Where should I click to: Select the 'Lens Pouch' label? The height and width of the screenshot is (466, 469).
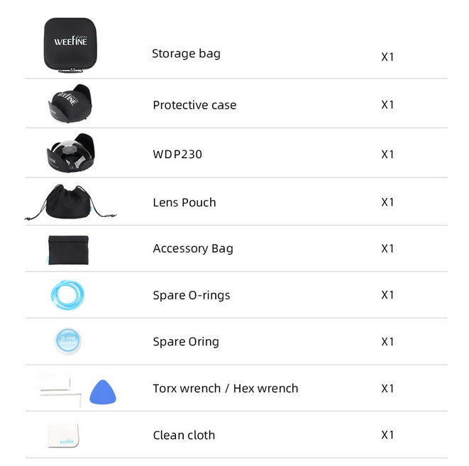tap(184, 202)
